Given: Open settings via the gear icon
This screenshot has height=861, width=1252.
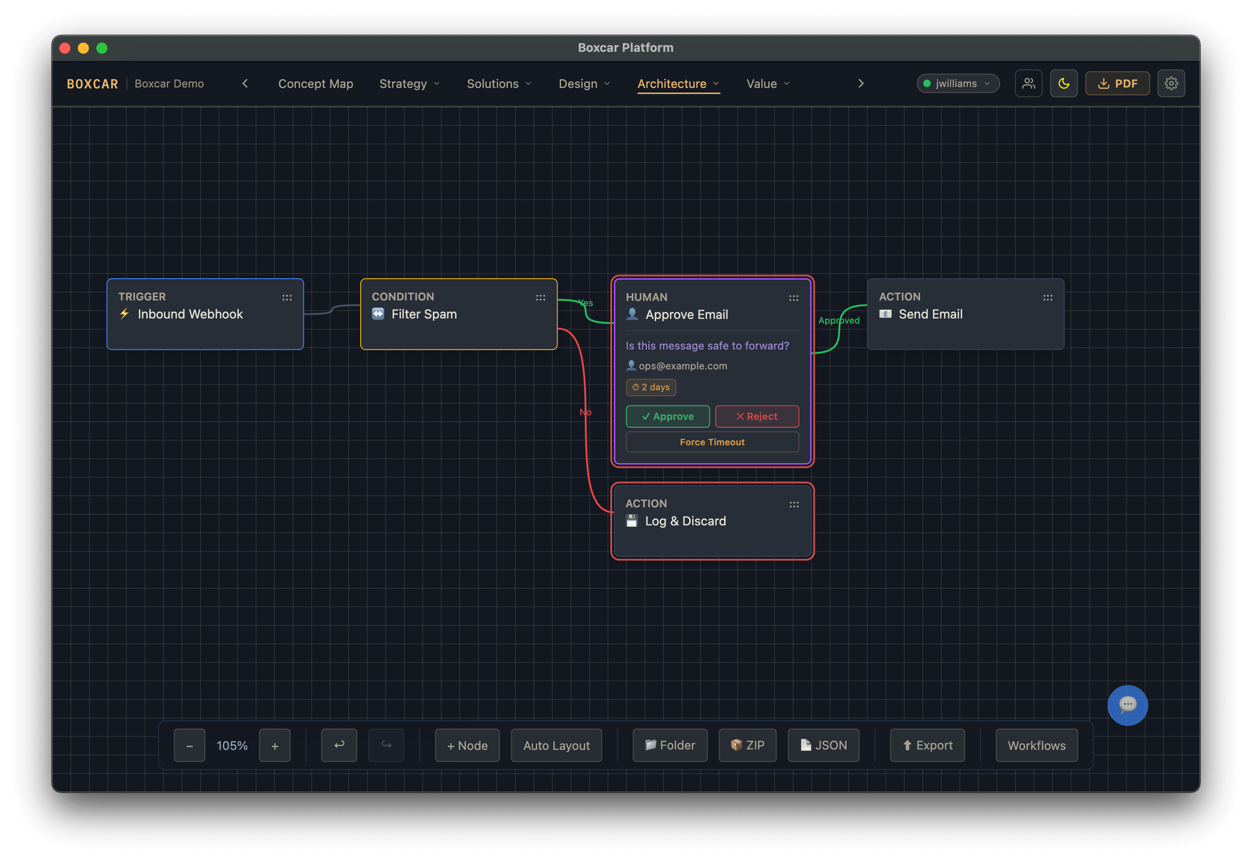Looking at the screenshot, I should tap(1171, 84).
